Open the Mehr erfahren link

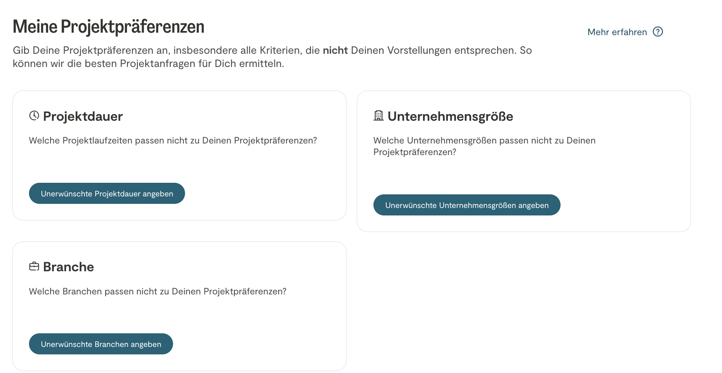point(617,32)
